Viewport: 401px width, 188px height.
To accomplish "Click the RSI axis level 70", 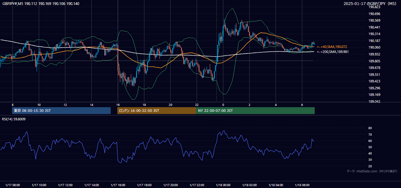I will 370,134.
